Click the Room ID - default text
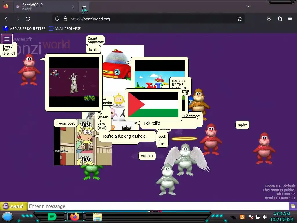Screen dimensions: 297x223 pyautogui.click(x=280, y=186)
